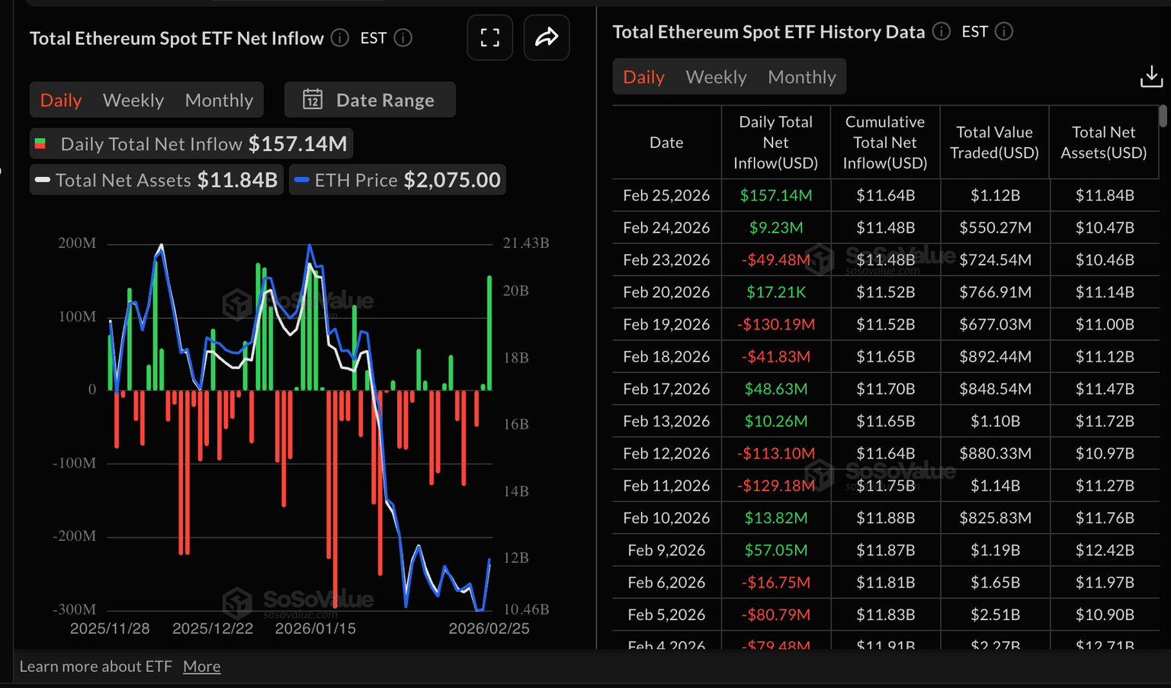Switch chart to Monthly view
The image size is (1171, 688).
coord(219,100)
